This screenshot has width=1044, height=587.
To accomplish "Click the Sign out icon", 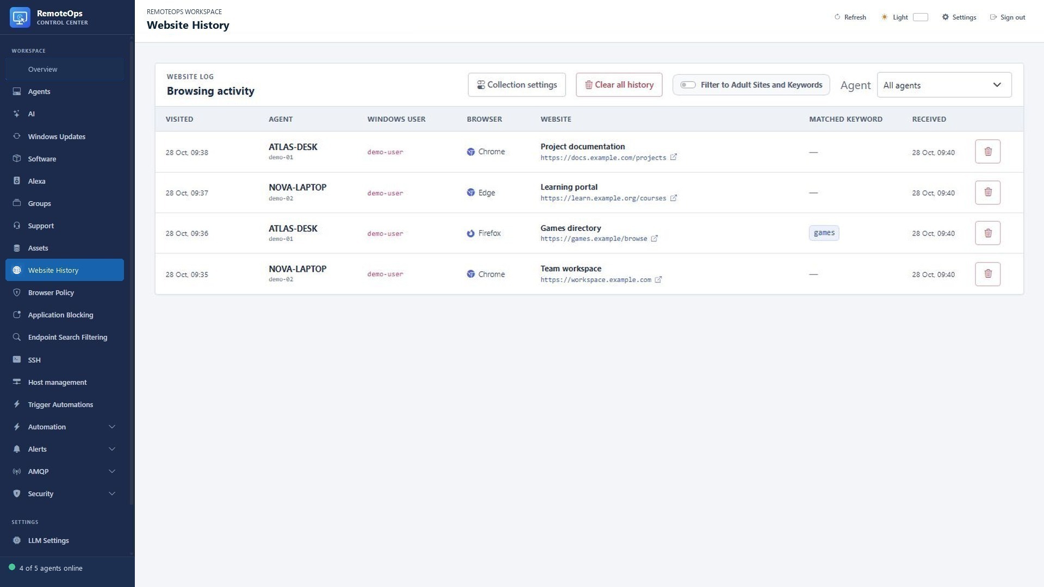I will 993,17.
